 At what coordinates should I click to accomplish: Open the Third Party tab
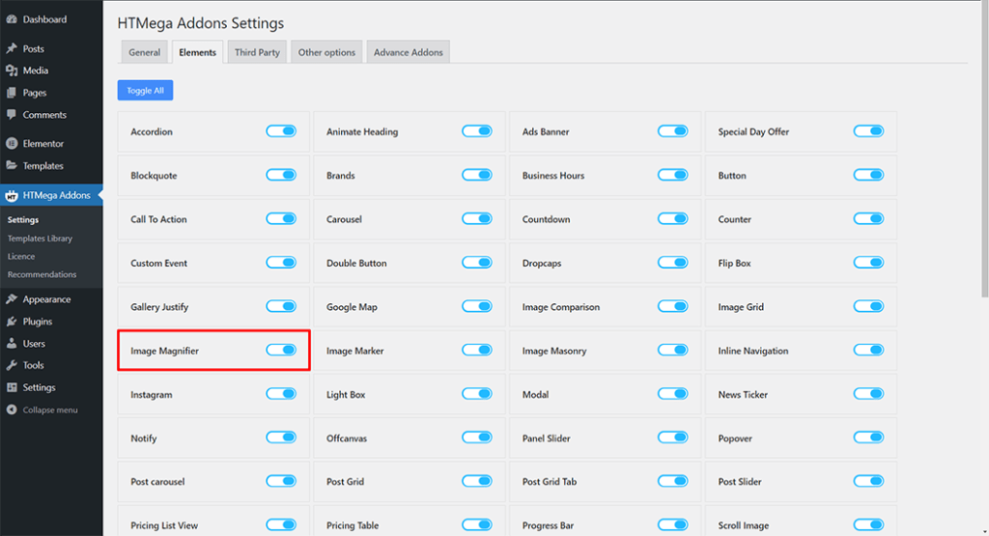pyautogui.click(x=257, y=52)
